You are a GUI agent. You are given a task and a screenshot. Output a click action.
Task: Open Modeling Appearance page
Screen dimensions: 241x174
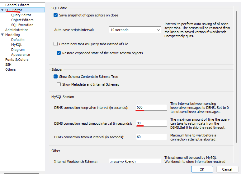coord(21,55)
